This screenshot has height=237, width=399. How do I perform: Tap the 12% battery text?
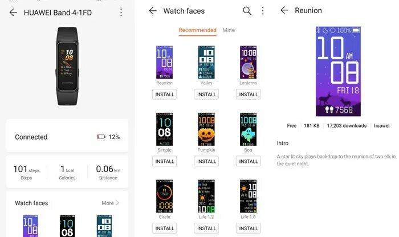point(114,137)
